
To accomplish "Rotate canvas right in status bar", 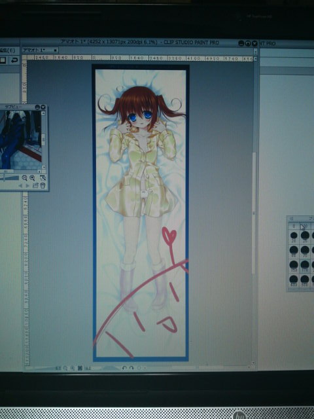I will pyautogui.click(x=131, y=368).
